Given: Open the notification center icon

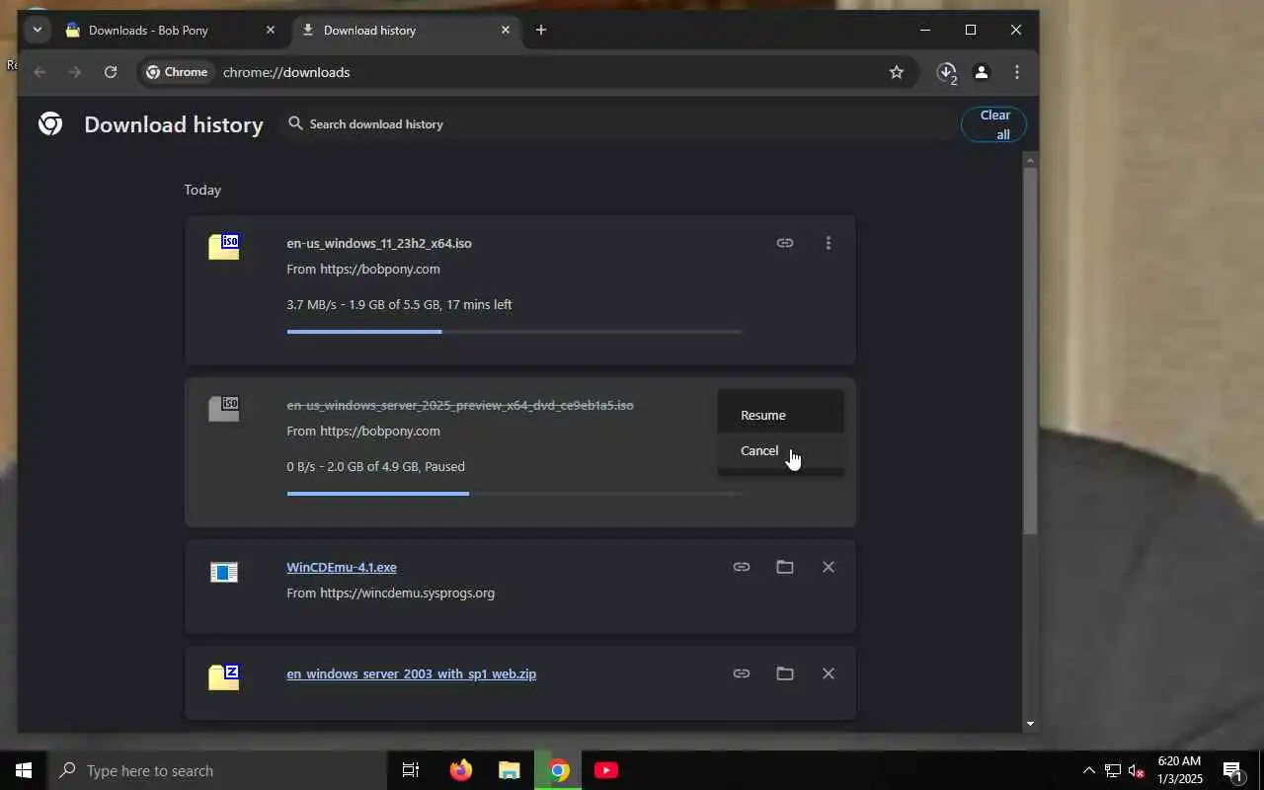Looking at the screenshot, I should pos(1232,770).
